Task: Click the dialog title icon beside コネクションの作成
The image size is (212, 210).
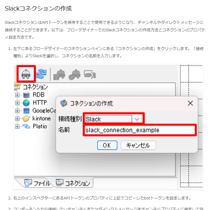Action: (x=64, y=103)
